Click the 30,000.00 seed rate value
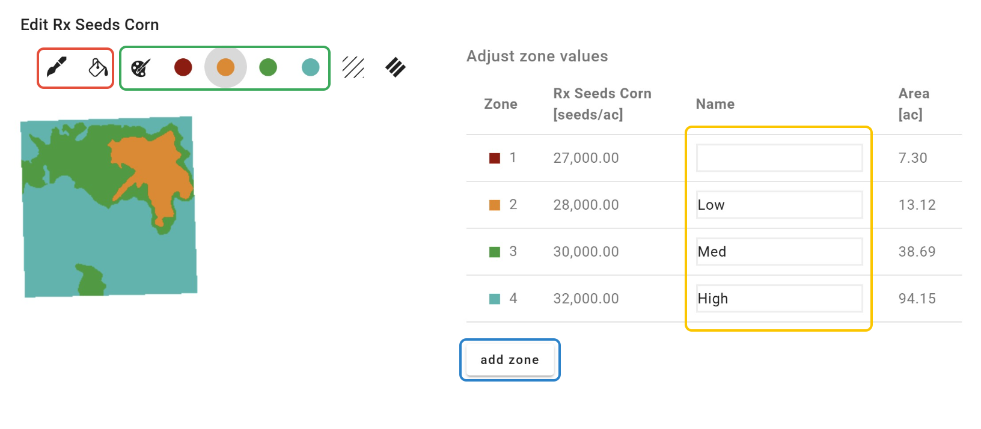981x429 pixels. click(586, 252)
